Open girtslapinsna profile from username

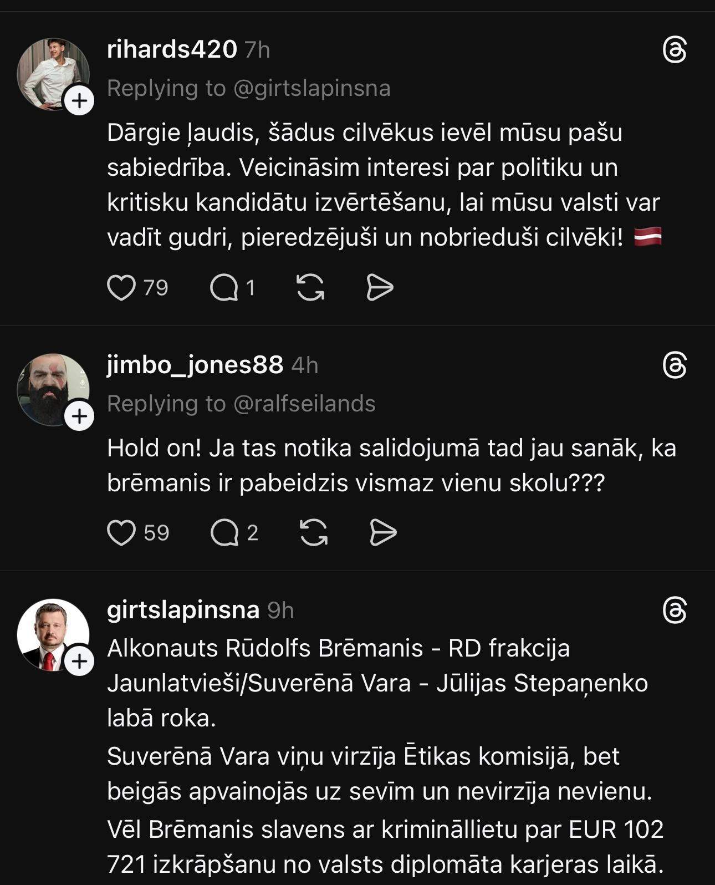[x=183, y=610]
